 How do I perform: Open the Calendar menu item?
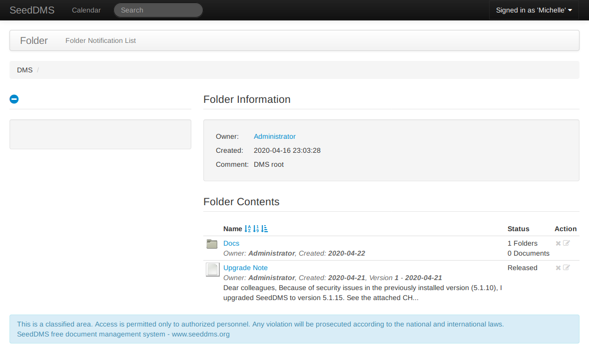86,10
